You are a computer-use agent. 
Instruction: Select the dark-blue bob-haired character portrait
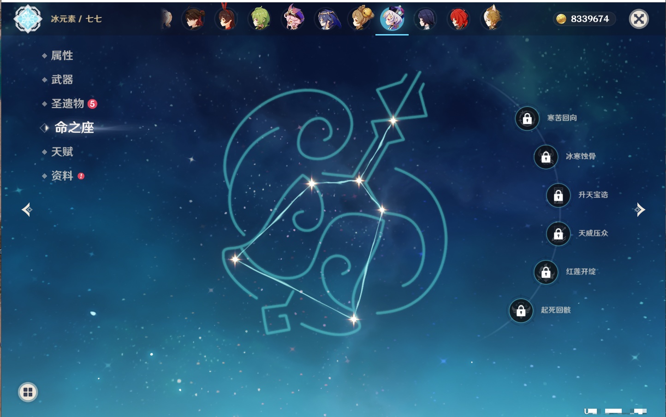[425, 19]
